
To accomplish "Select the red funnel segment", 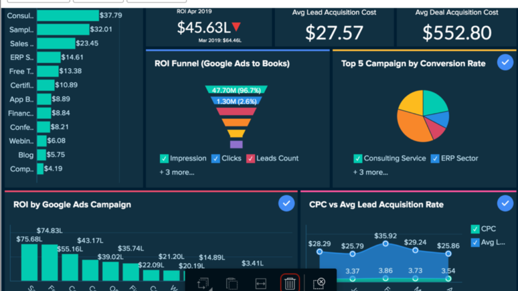I will click(x=236, y=112).
